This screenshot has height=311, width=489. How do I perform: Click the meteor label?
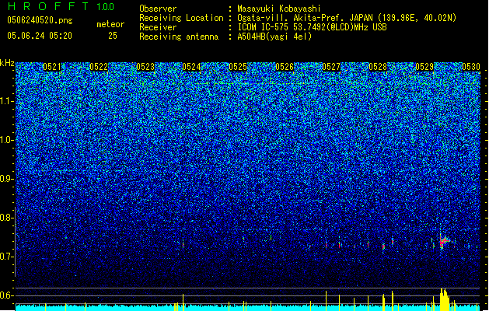click(110, 24)
